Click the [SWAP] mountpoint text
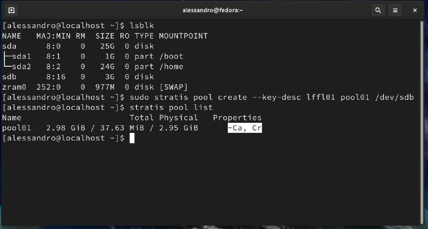This screenshot has width=428, height=229. 173,87
